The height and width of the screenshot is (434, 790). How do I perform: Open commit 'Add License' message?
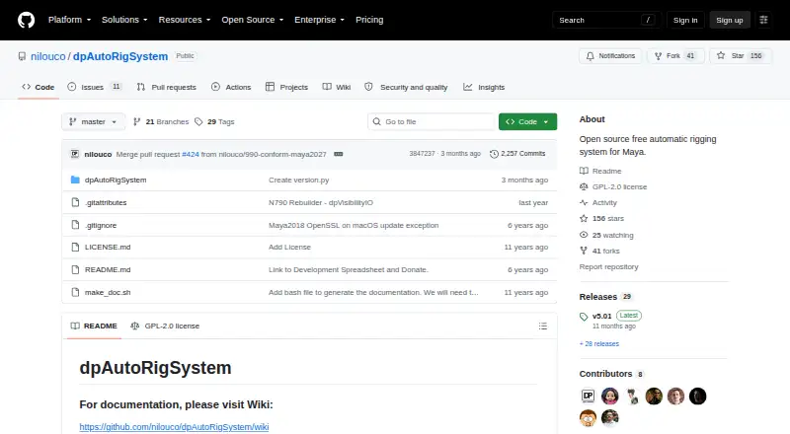289,248
